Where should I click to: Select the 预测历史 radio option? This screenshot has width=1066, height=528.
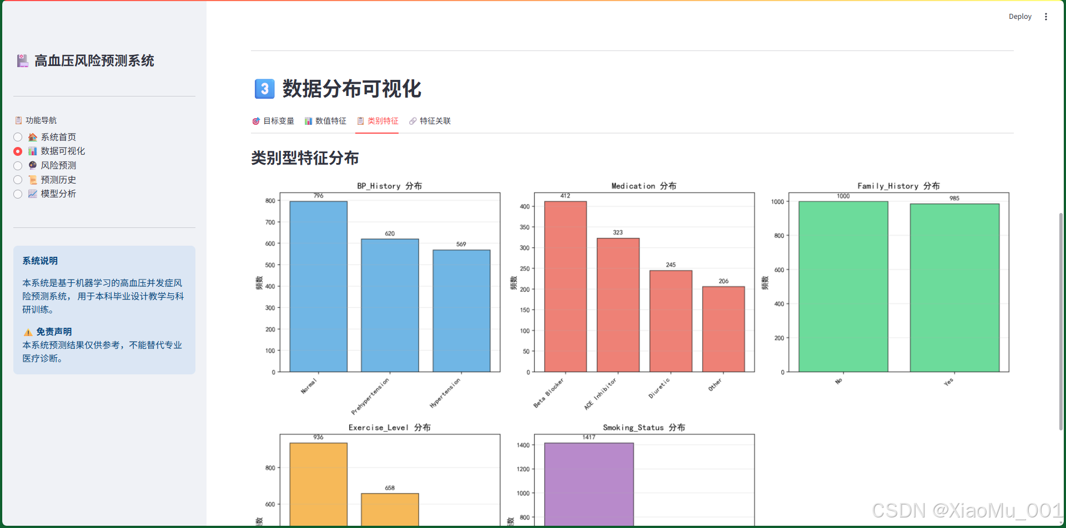pos(17,180)
